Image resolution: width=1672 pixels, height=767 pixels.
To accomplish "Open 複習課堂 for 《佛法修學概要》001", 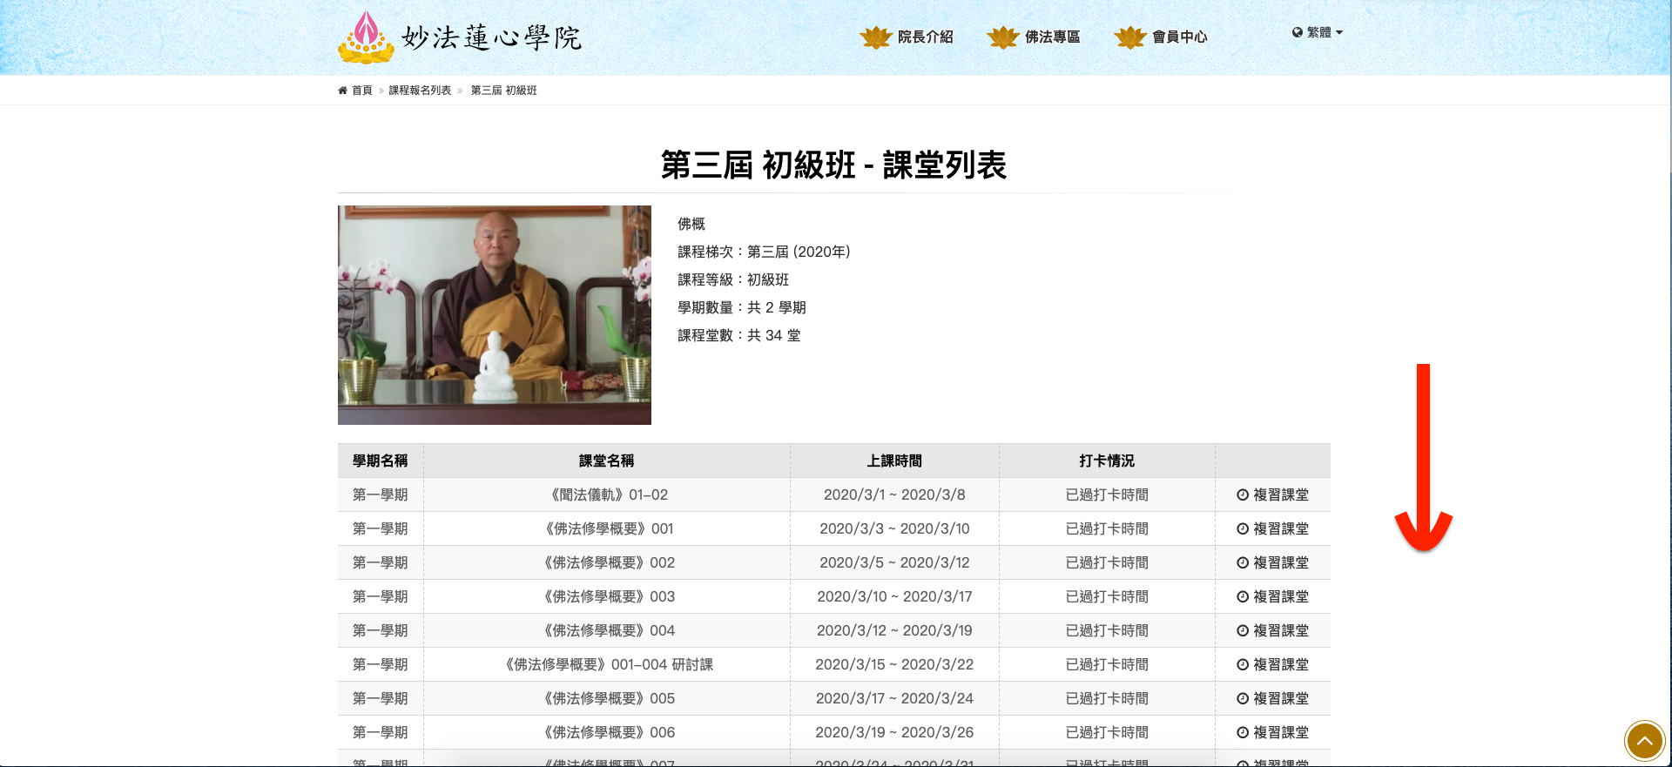I will pyautogui.click(x=1272, y=528).
